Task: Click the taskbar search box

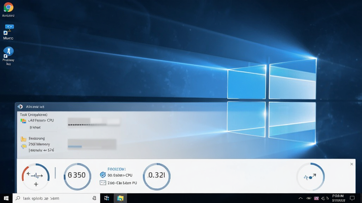Action: (56, 198)
